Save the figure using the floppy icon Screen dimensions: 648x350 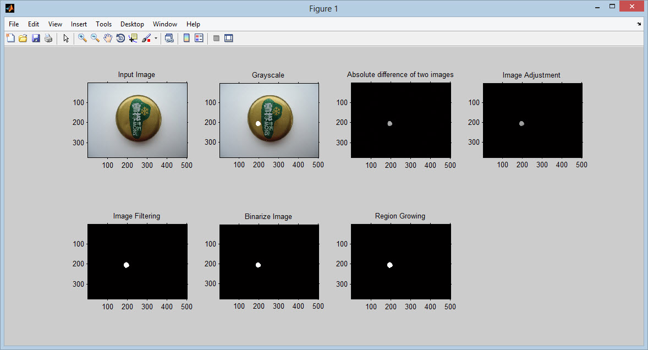coord(36,39)
